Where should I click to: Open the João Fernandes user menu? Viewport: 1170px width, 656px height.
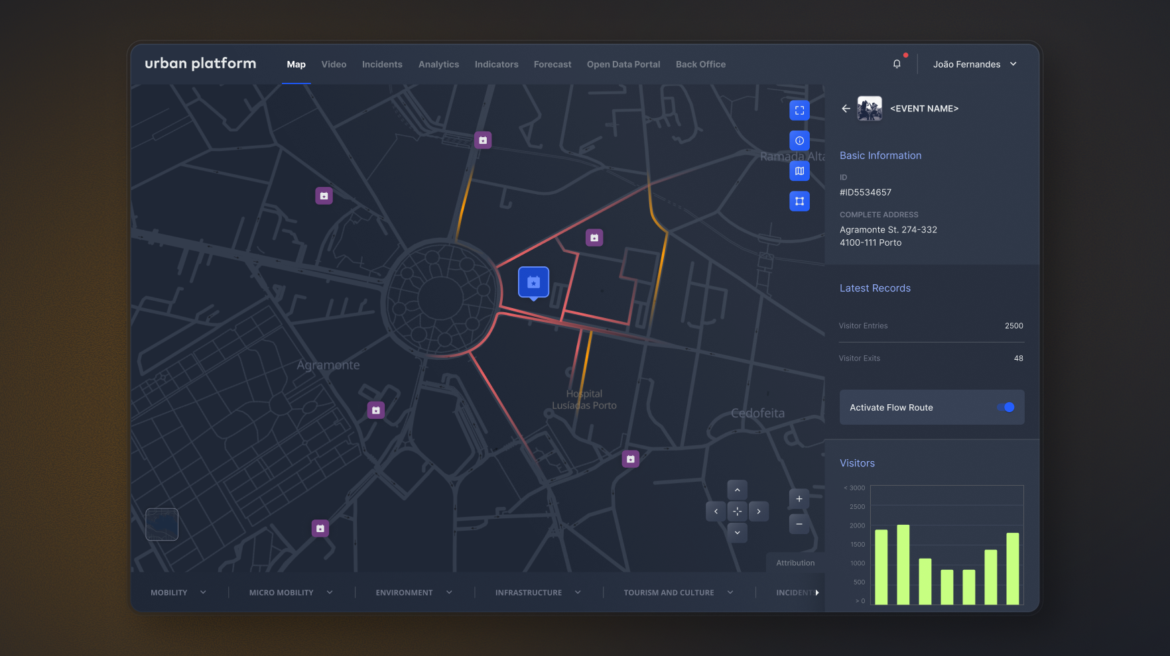(x=974, y=64)
